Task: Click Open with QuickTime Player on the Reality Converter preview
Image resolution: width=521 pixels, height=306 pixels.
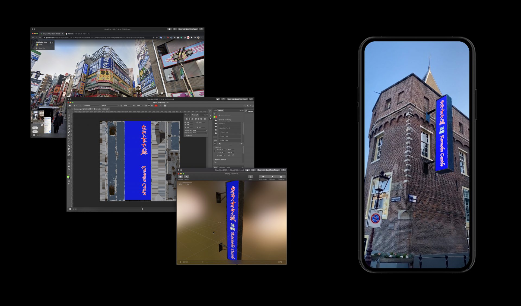Action: pyautogui.click(x=268, y=170)
